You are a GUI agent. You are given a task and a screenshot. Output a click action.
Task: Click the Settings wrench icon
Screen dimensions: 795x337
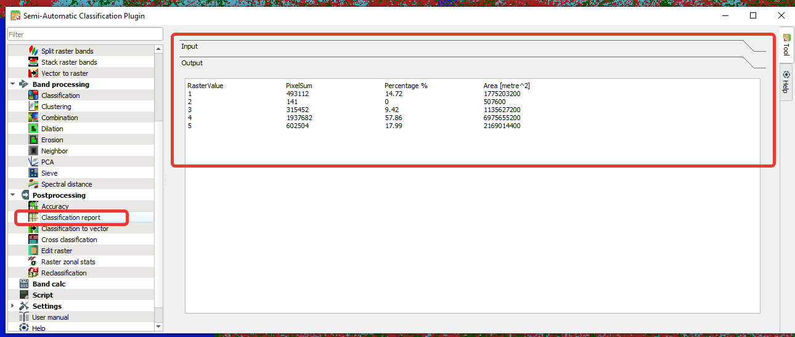coord(24,306)
